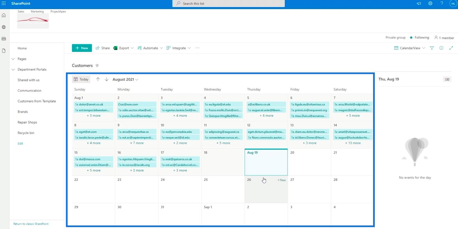Open the megaphone feedback icon in header
The image size is (458, 229).
[419, 3]
